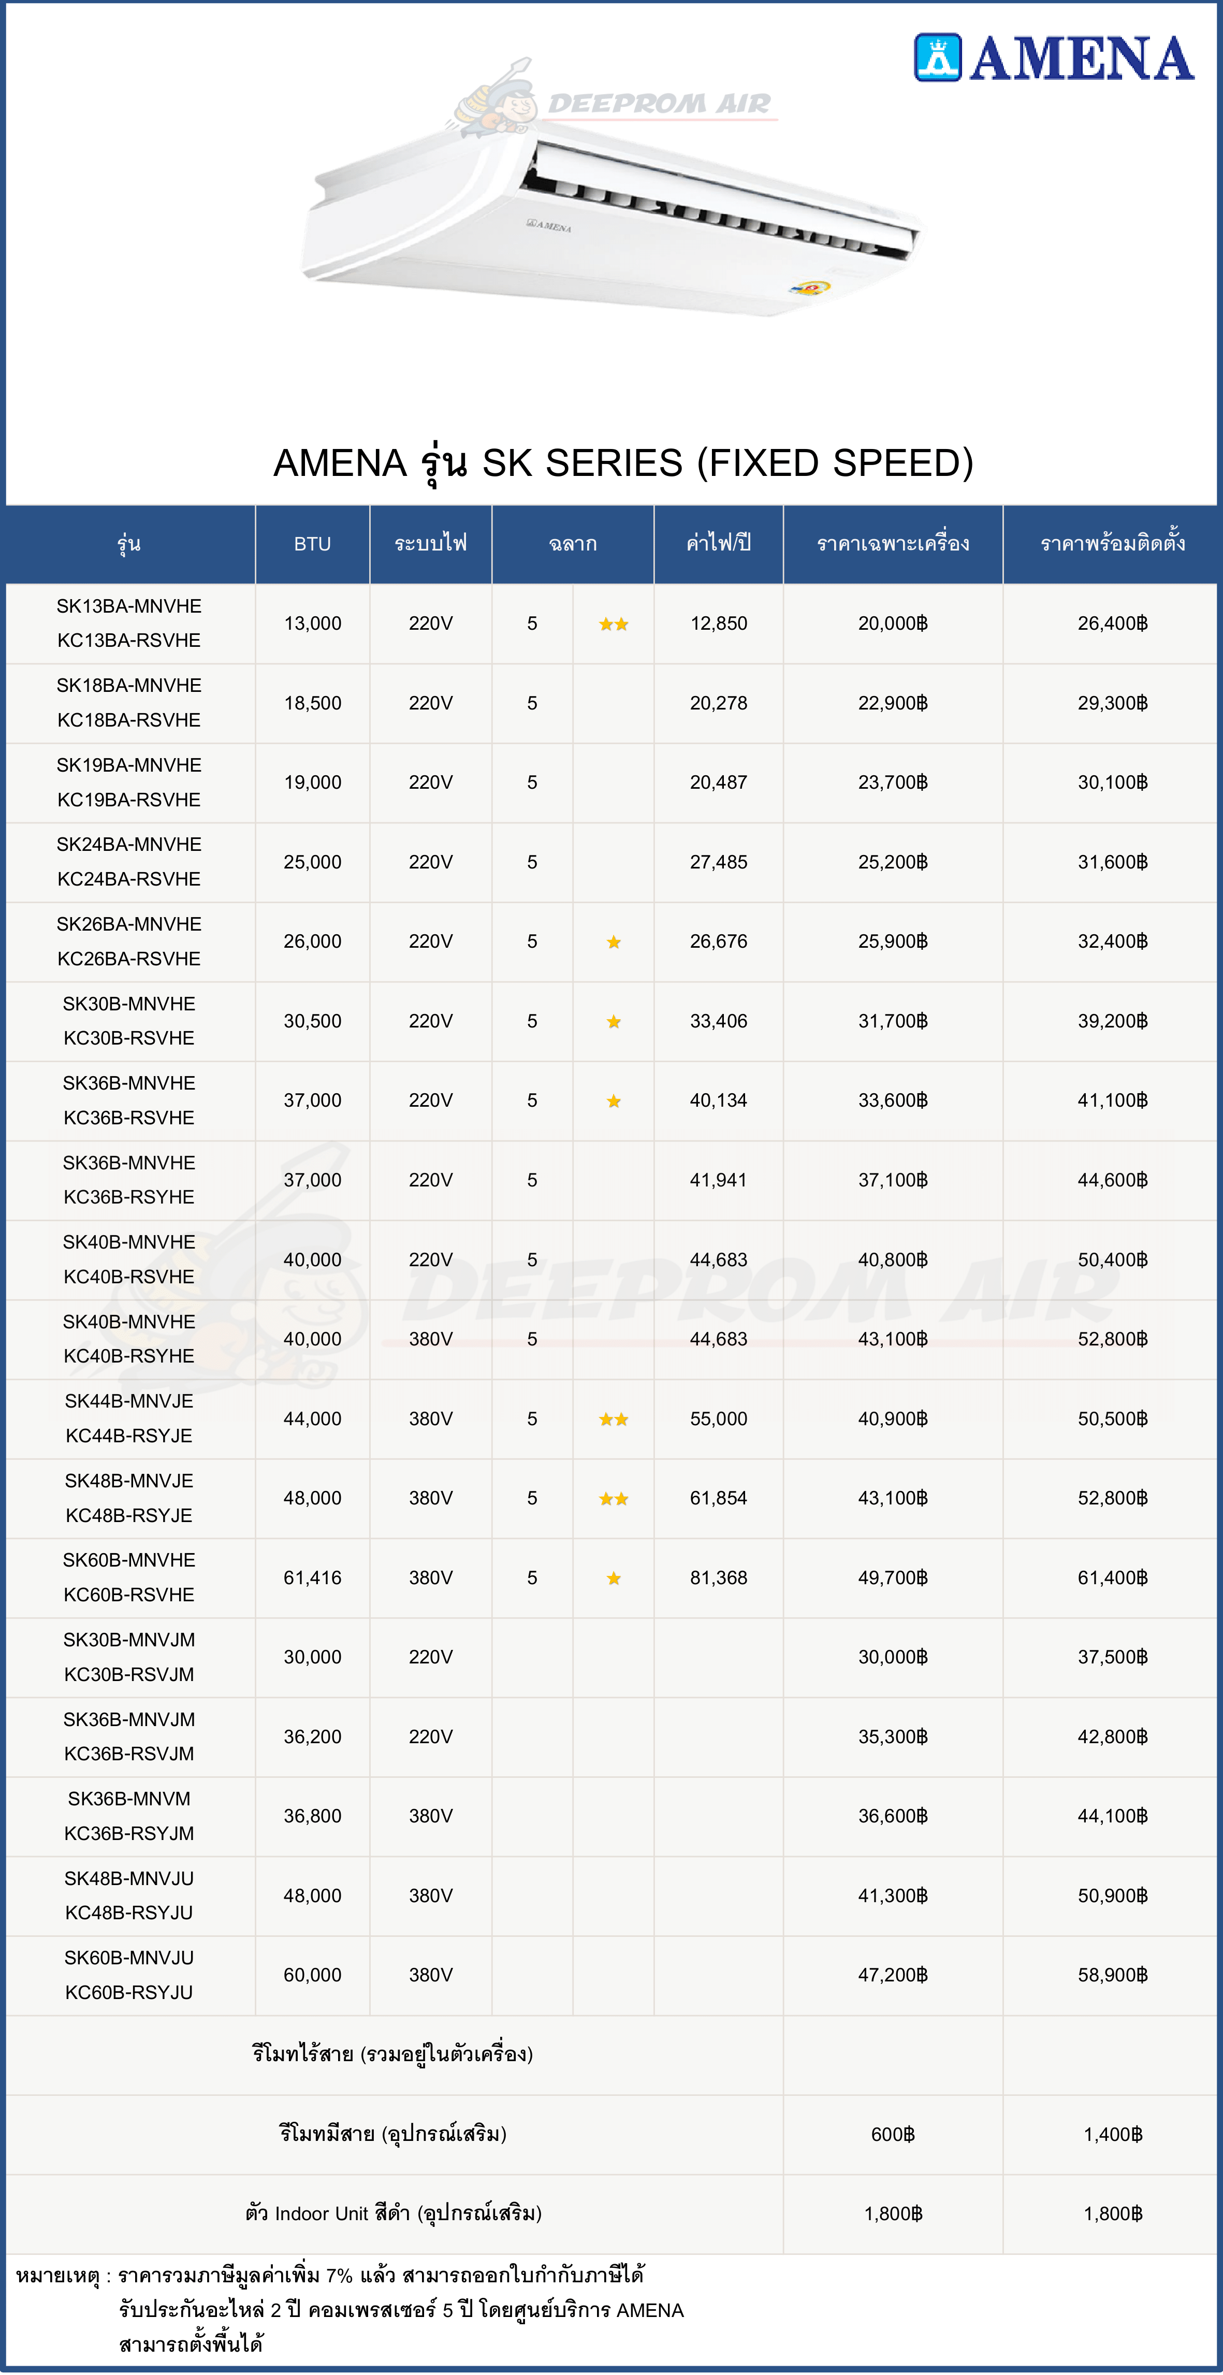Click the ฉลาก column header
The image size is (1223, 2375).
click(x=572, y=544)
